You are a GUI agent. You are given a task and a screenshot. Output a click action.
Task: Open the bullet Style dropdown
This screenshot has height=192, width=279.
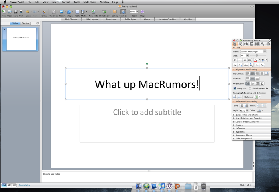[247, 111]
